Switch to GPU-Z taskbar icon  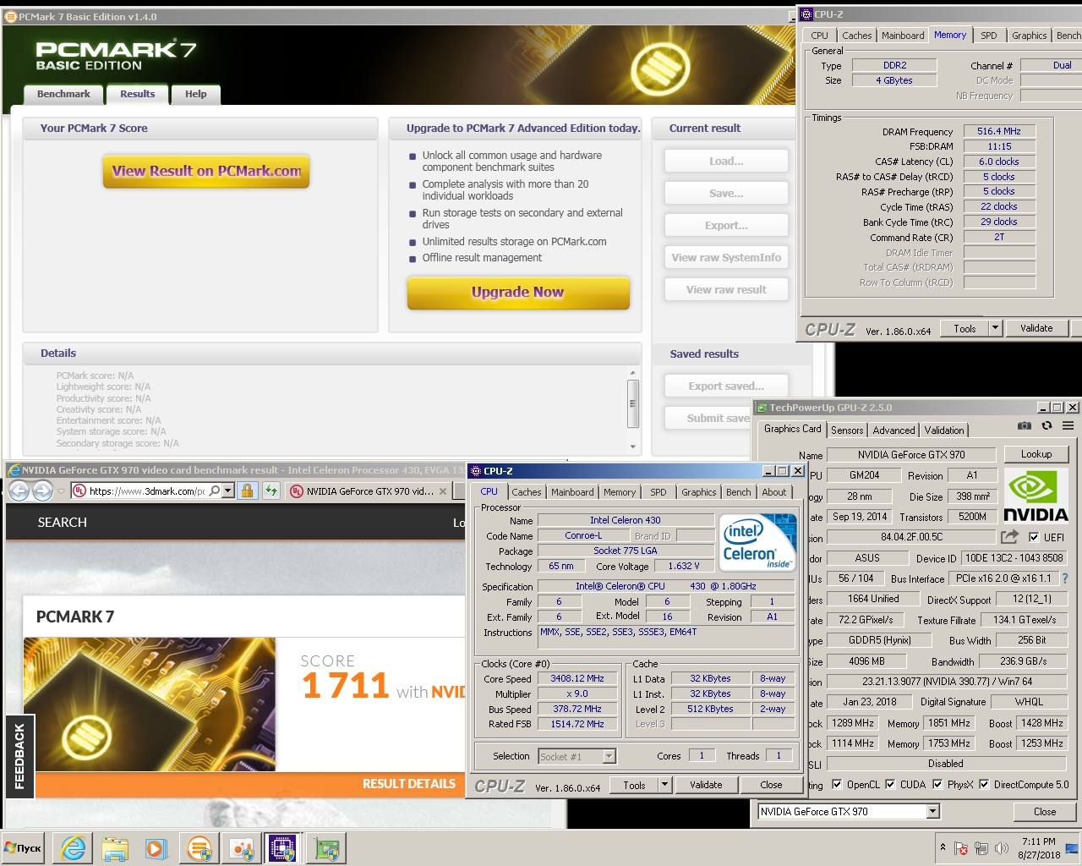tap(326, 848)
